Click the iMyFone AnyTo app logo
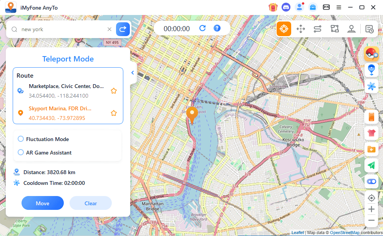The width and height of the screenshot is (383, 236). 11,8
